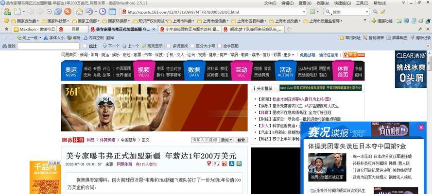Screen dimensions: 432x194
Task: Open the 上海市质量监督局 bookmark folder dropdown
Action: coord(341,21)
